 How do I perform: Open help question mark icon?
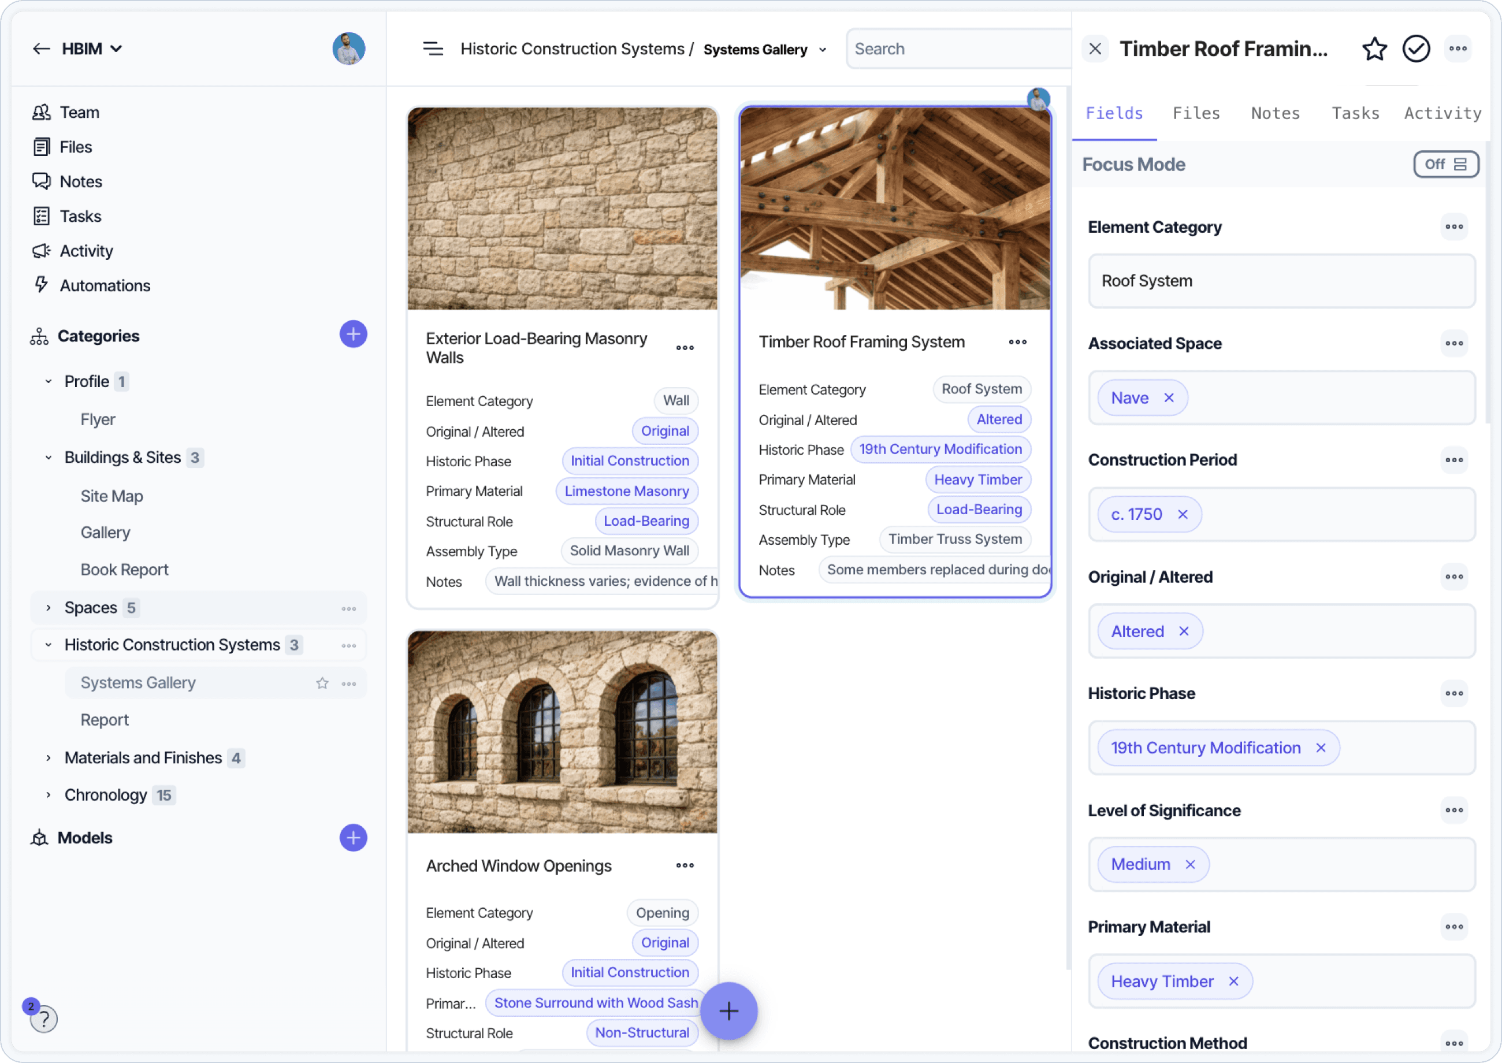click(44, 1019)
